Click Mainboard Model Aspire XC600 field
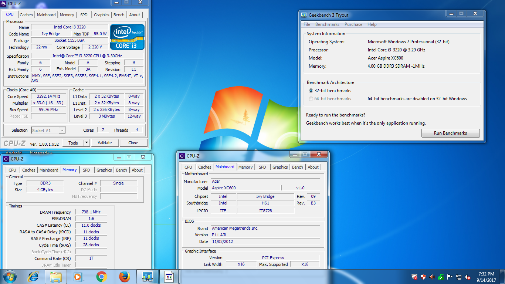Viewport: 505px width, 284px height. 245,188
